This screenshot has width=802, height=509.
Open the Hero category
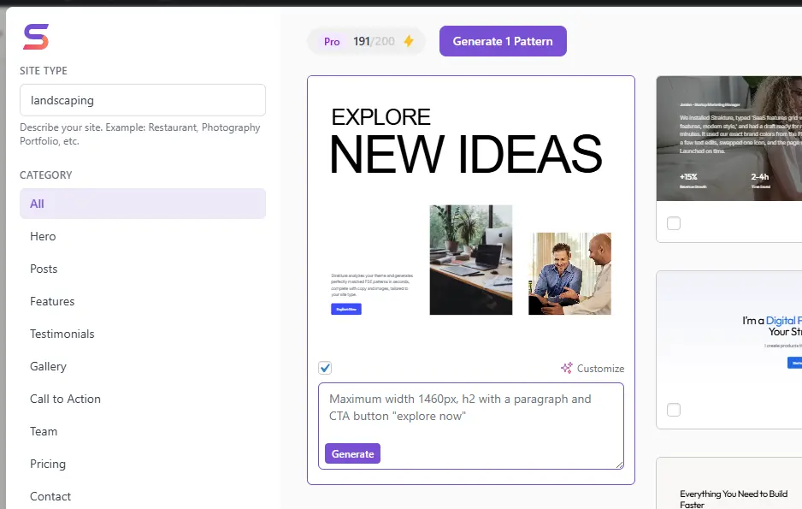[43, 236]
